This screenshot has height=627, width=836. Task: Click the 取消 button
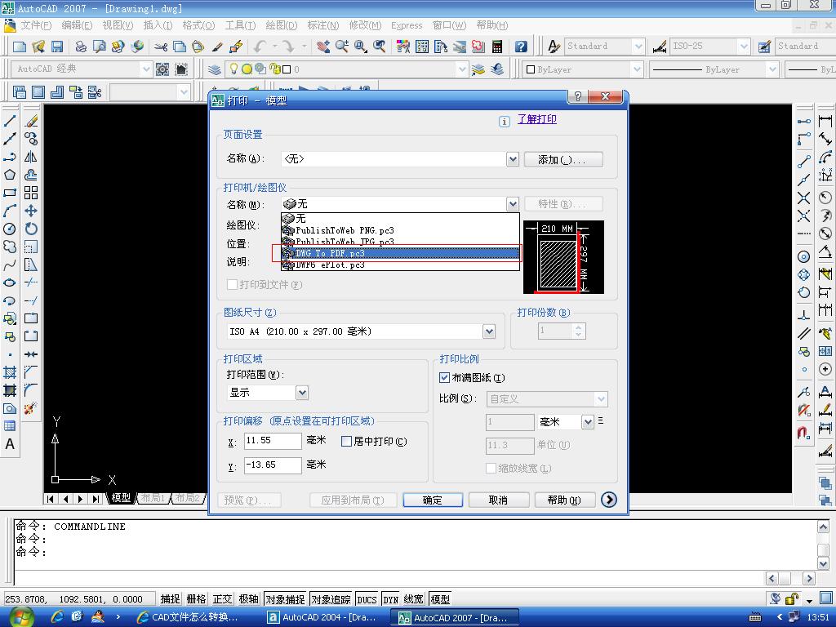[x=499, y=500]
